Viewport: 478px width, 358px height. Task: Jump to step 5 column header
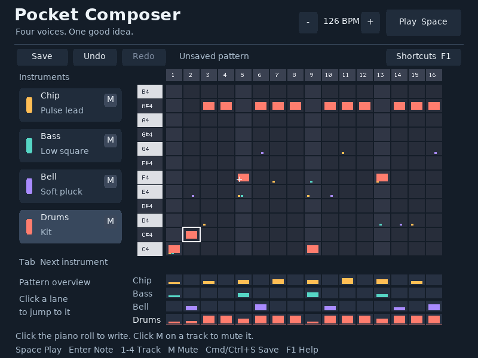coord(243,75)
